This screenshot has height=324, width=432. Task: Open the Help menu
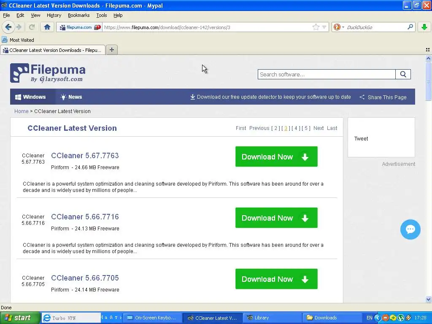118,15
